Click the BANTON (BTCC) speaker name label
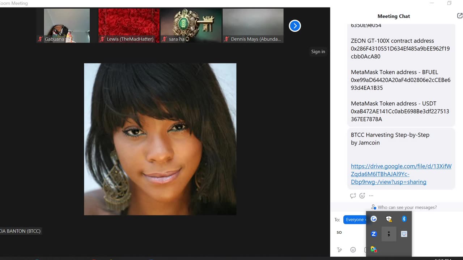 pyautogui.click(x=21, y=231)
